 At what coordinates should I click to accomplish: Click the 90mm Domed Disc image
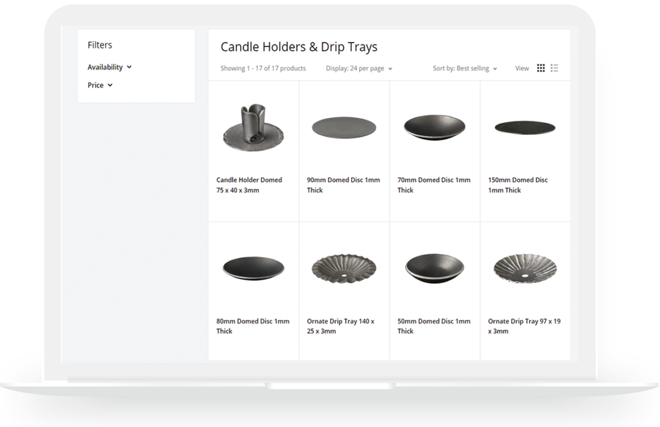[x=344, y=128]
